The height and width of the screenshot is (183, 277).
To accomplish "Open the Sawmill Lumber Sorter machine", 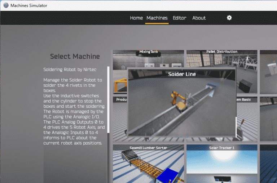I will click(148, 164).
